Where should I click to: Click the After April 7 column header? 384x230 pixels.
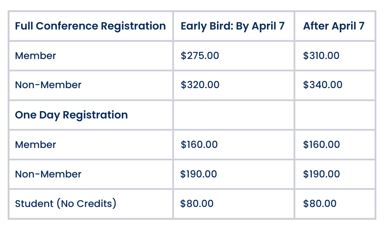334,26
